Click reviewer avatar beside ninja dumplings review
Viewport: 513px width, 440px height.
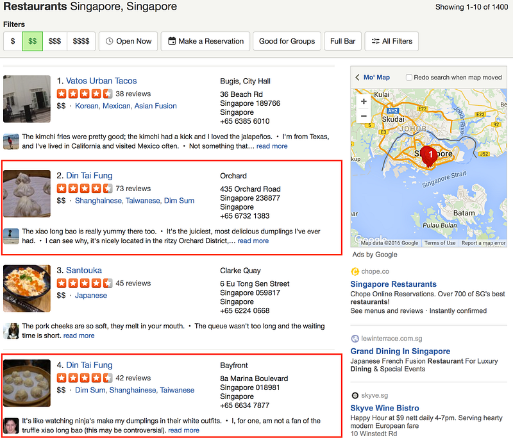11,426
